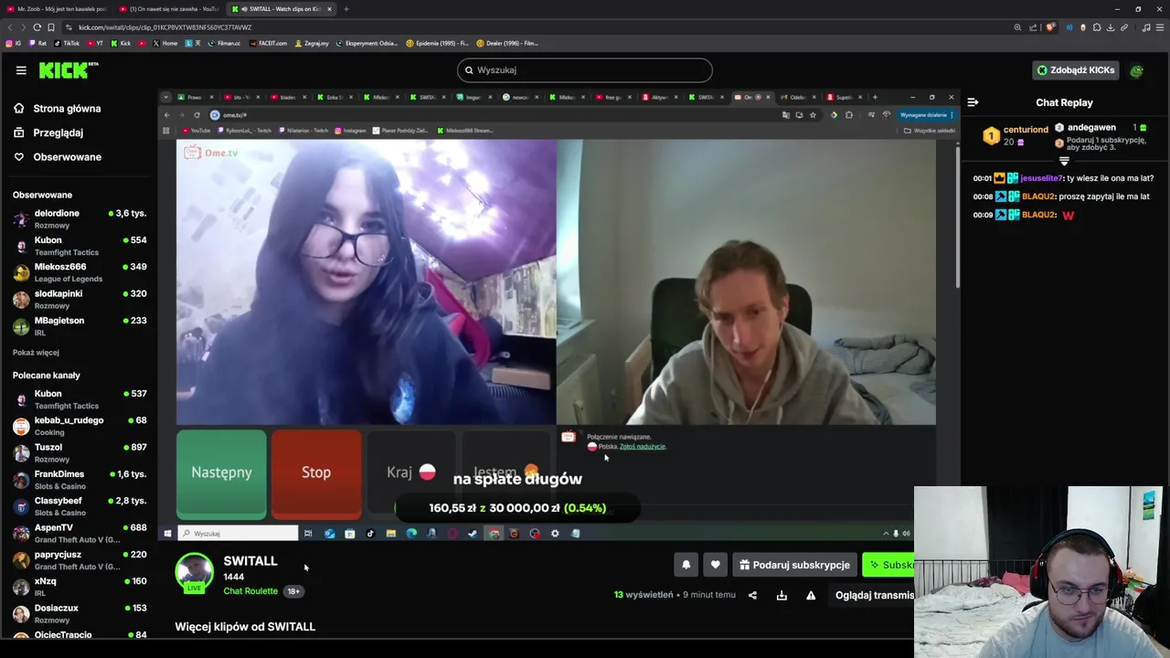
Task: Open the Zagraj.my bookmark
Action: coord(313,43)
